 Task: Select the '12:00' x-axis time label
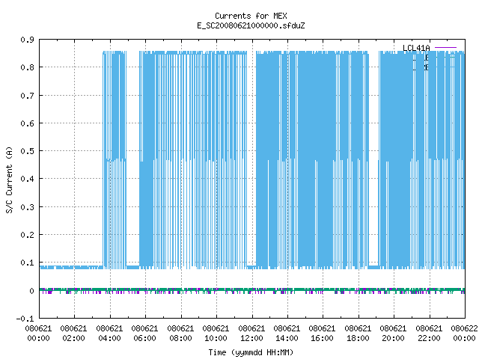[x=251, y=338]
